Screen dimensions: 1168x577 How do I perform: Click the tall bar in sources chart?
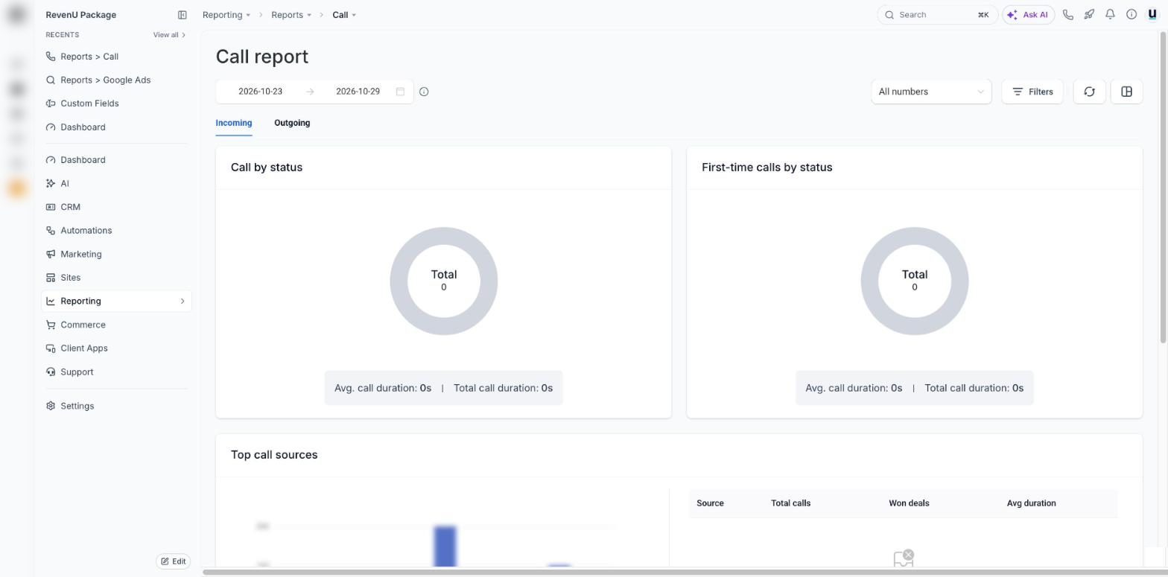(x=445, y=546)
